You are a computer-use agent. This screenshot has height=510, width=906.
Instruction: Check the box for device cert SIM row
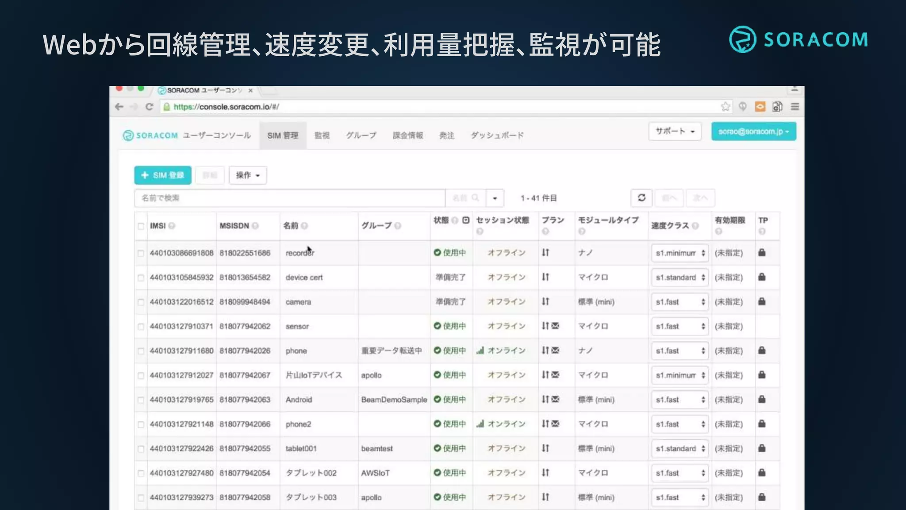tap(141, 278)
